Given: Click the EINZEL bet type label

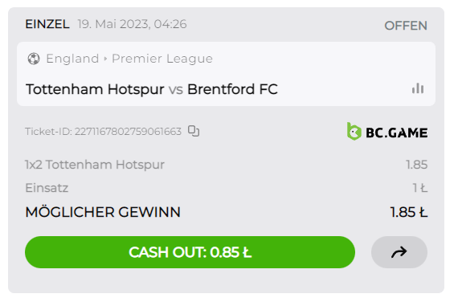Looking at the screenshot, I should point(47,24).
